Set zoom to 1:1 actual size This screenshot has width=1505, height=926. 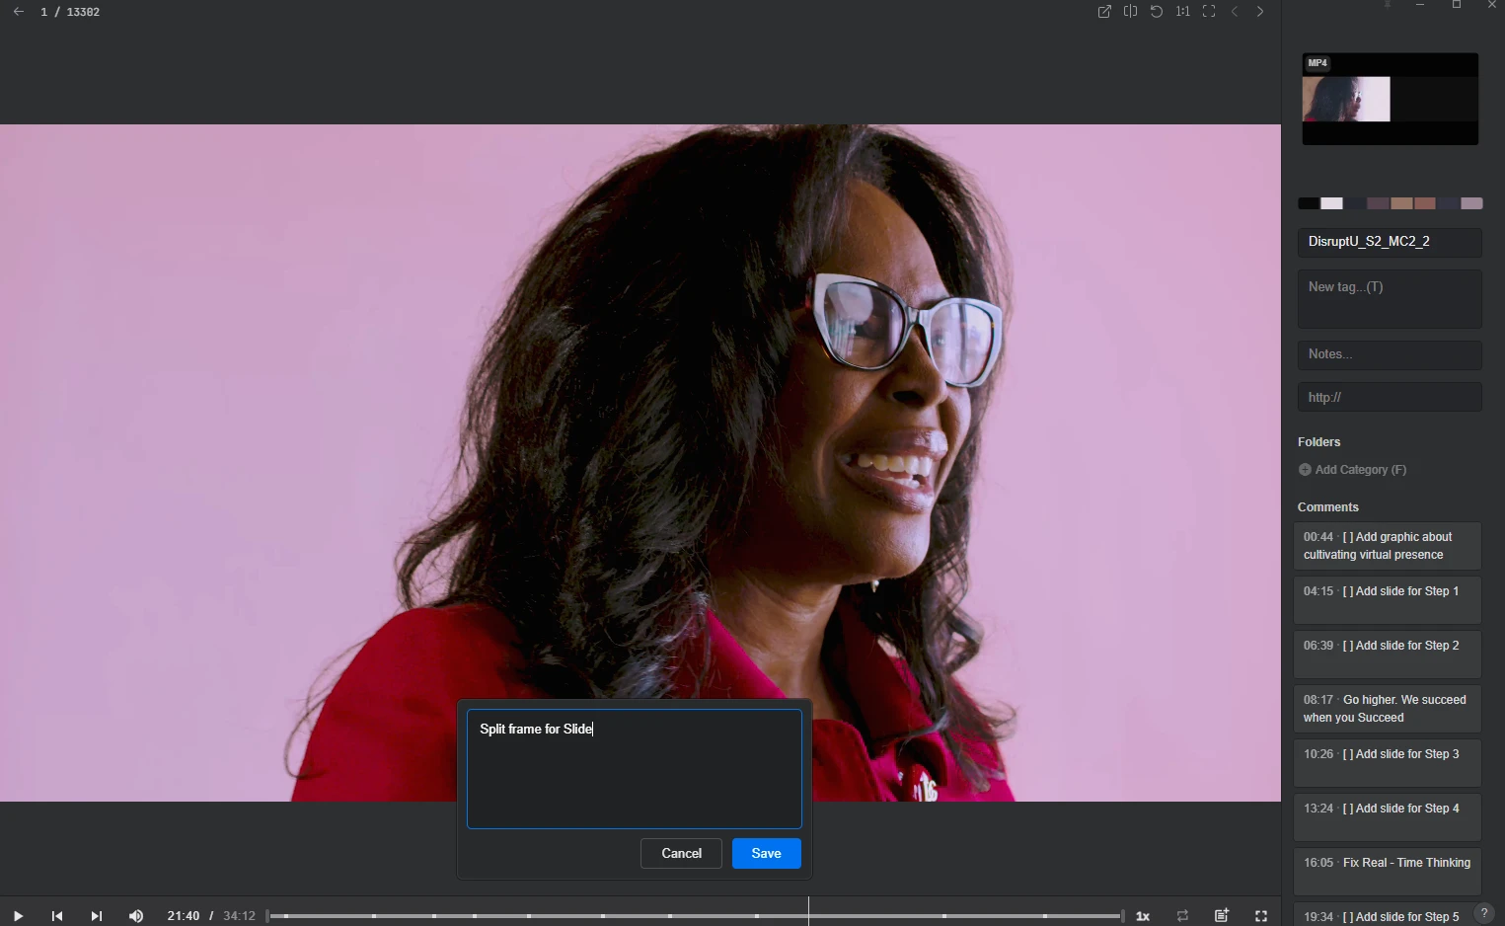pyautogui.click(x=1182, y=12)
